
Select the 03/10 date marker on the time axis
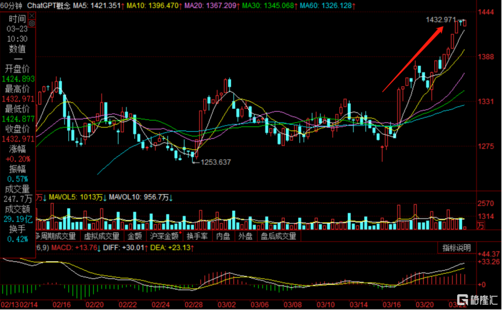pyautogui.click(x=326, y=305)
